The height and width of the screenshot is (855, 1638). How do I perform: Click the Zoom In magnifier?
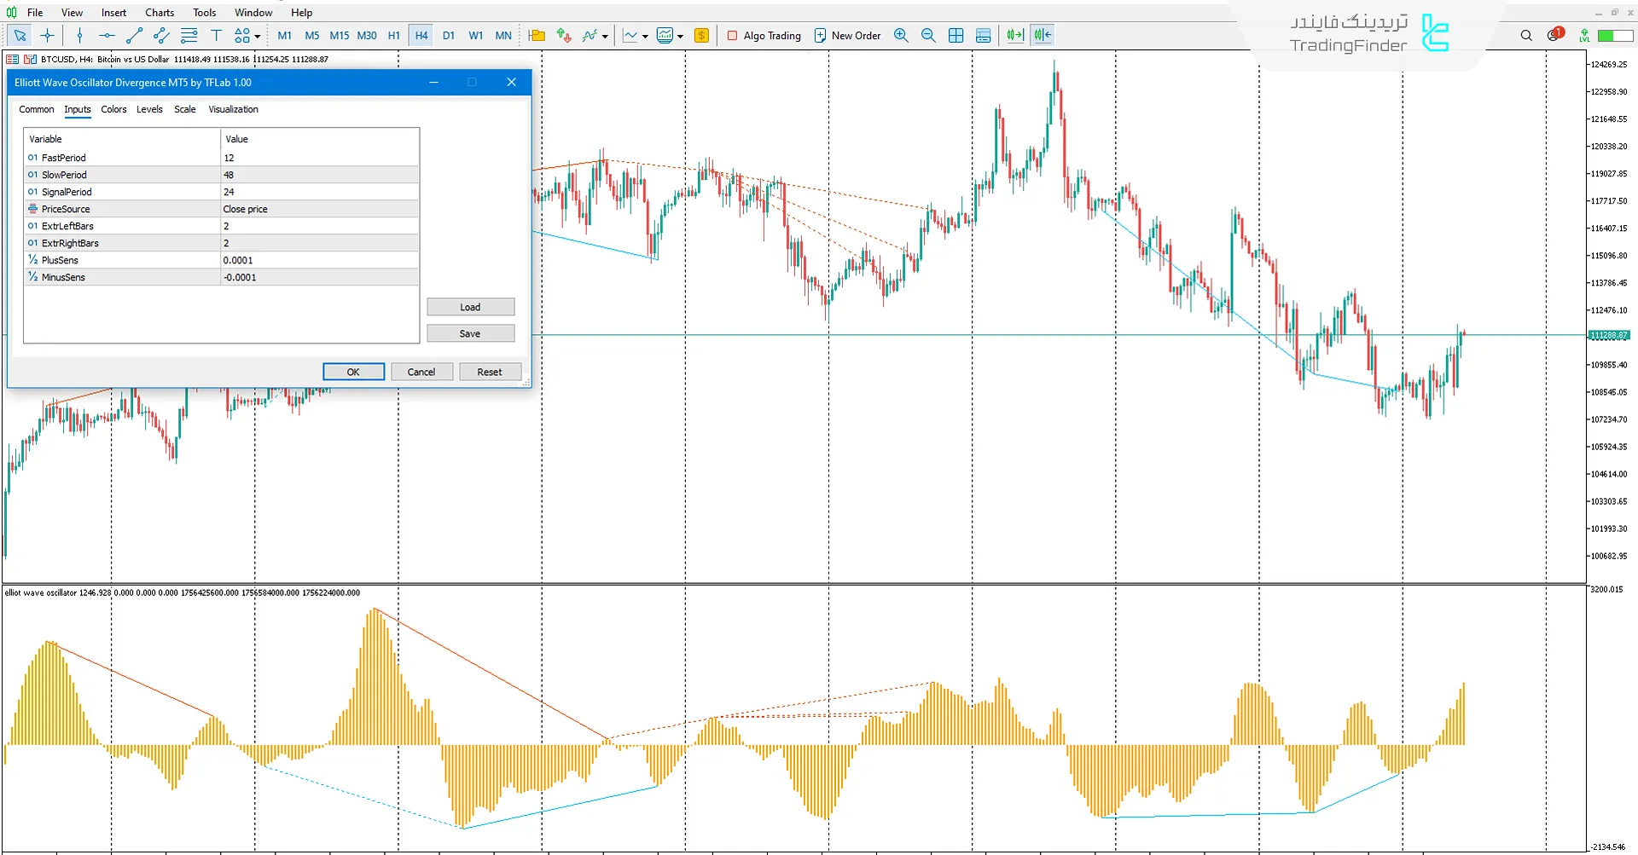pyautogui.click(x=901, y=36)
